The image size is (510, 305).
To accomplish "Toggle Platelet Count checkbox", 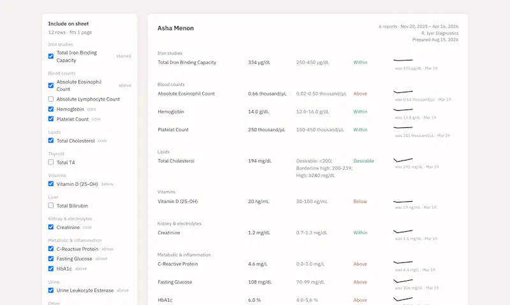I will pyautogui.click(x=51, y=119).
